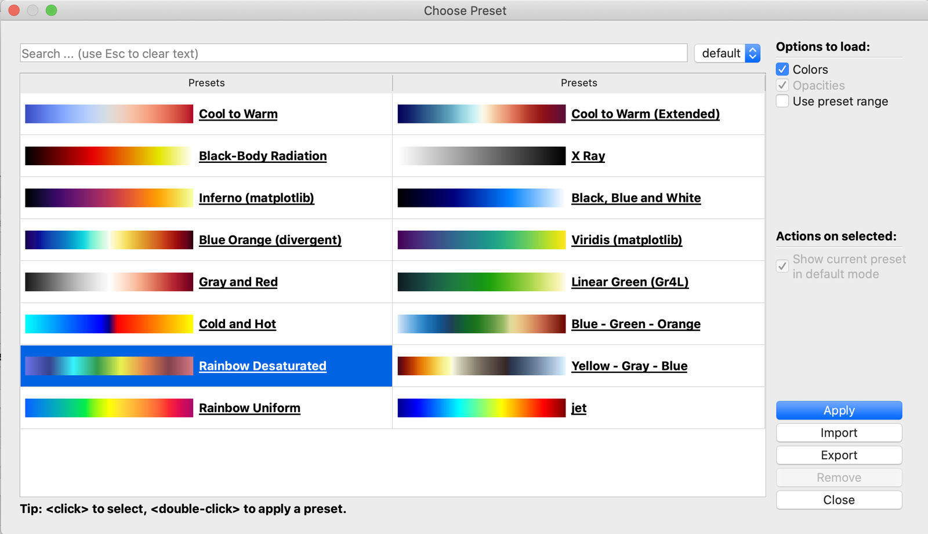The width and height of the screenshot is (928, 534).
Task: Select the X Ray grayscale gradient
Action: (481, 155)
